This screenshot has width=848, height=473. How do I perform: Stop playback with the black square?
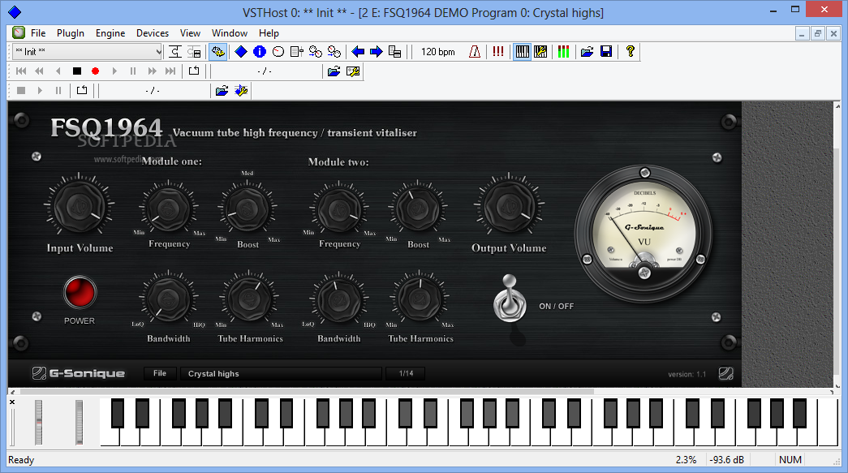[77, 71]
